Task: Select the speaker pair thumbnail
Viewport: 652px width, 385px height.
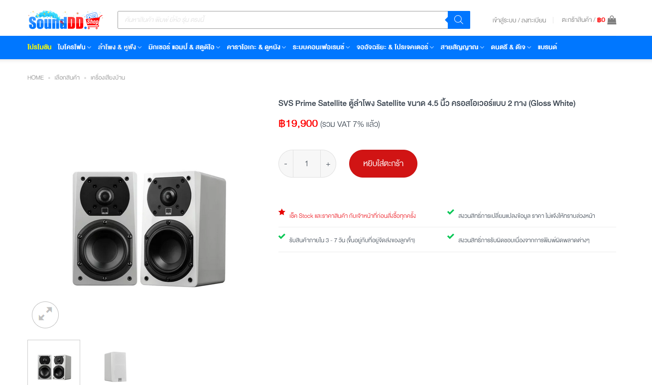Action: 54,363
